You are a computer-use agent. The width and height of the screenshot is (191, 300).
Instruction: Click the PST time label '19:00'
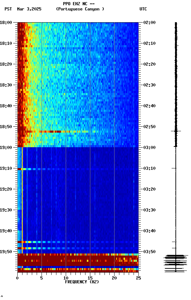6,148
